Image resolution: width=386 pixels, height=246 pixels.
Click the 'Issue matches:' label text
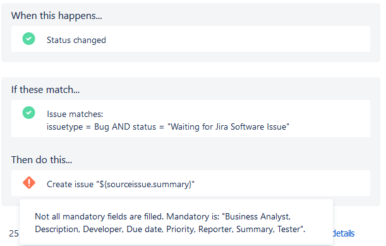75,114
